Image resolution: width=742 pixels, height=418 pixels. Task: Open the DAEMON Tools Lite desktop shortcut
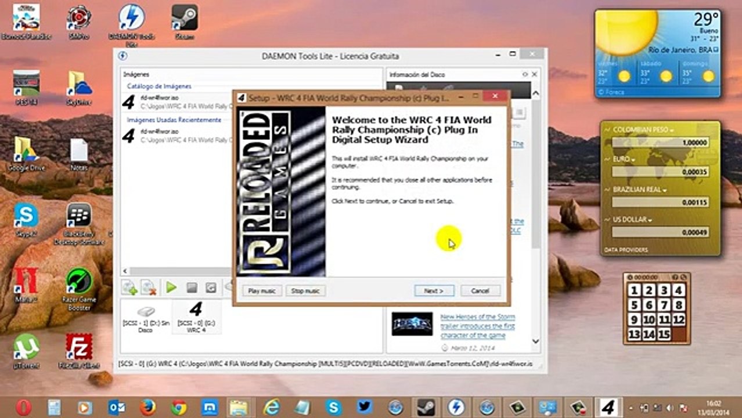[131, 24]
